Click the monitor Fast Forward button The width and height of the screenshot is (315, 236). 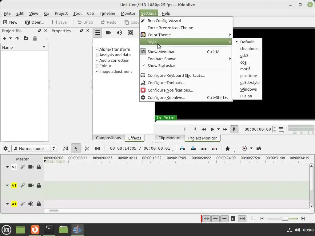tap(225, 129)
